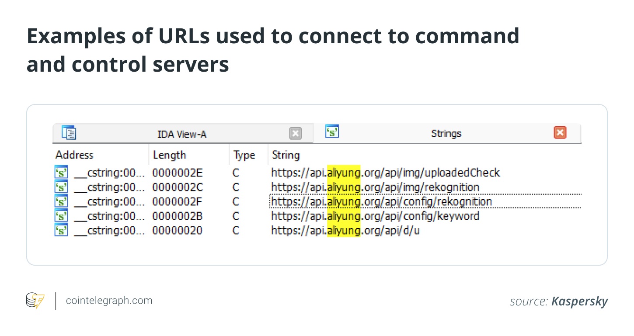The image size is (634, 336).
Task: Select the uploadedCheck URL string
Action: click(385, 173)
